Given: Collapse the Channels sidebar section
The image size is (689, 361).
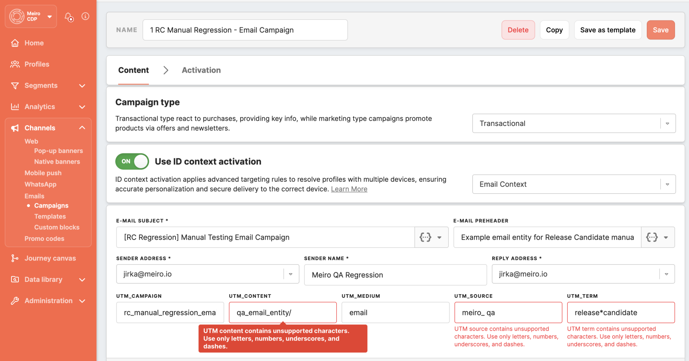Looking at the screenshot, I should [x=82, y=128].
